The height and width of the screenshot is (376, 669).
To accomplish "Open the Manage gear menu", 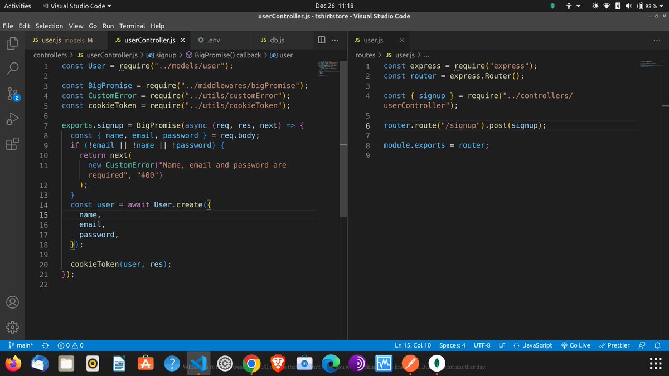I will [12, 327].
